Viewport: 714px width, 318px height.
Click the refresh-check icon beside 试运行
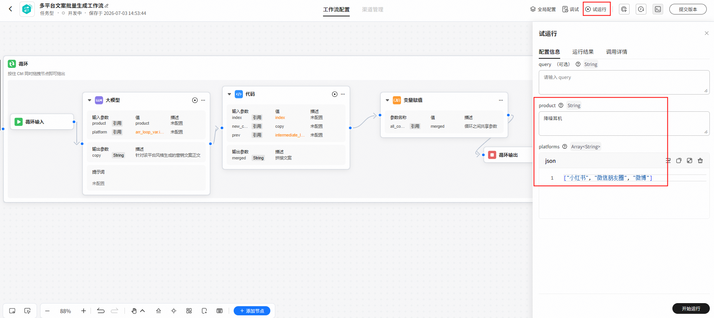pyautogui.click(x=624, y=9)
